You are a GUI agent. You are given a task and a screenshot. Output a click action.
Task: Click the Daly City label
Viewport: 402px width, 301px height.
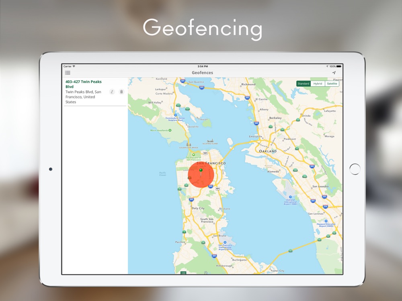198,208
